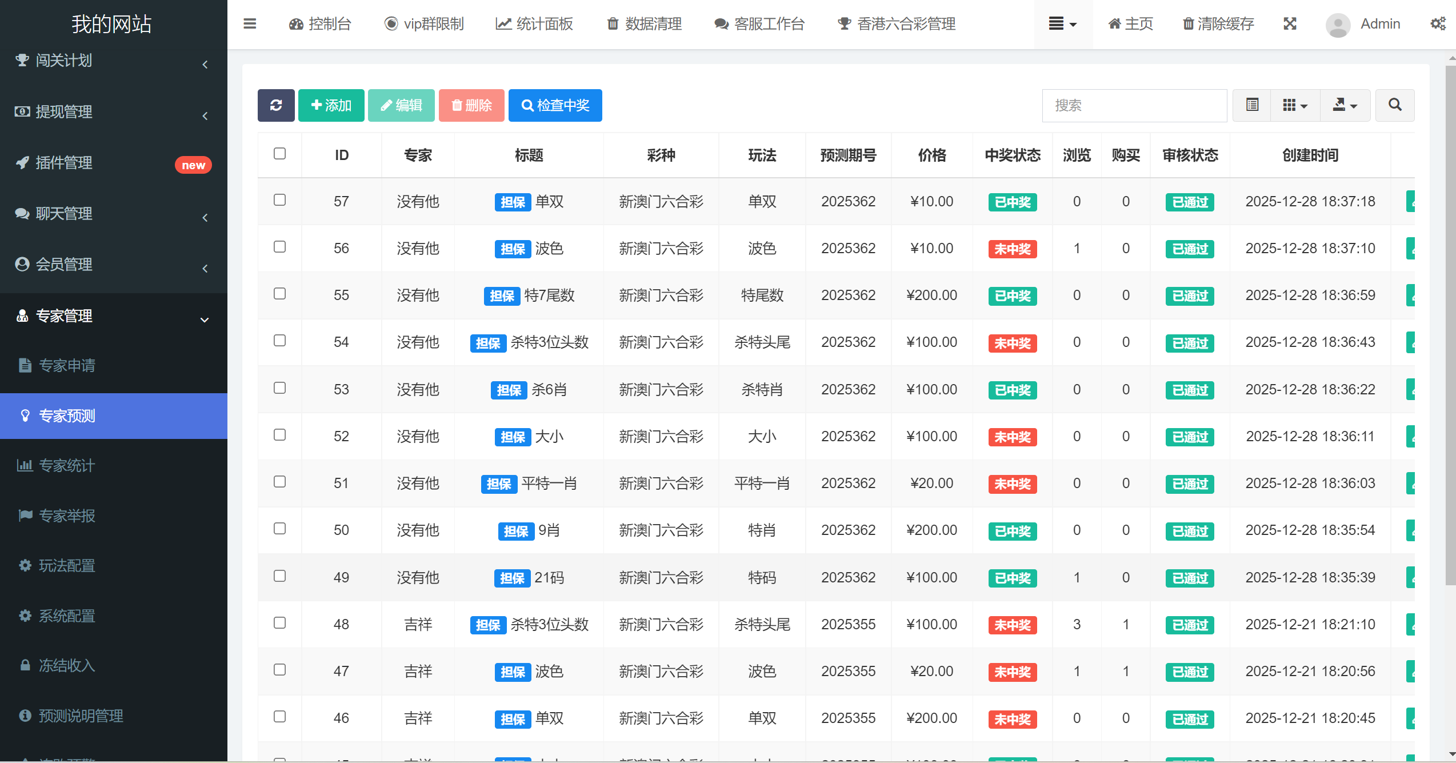
Task: Click the 清除缓存 trash icon
Action: pos(1188,24)
